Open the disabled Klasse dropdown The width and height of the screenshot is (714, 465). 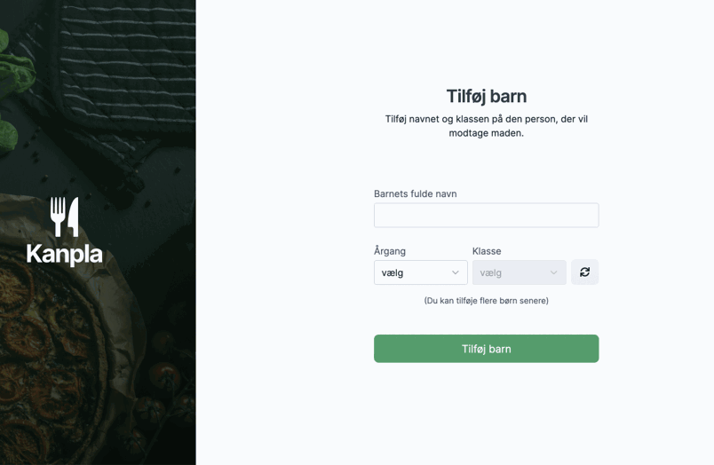pos(519,272)
